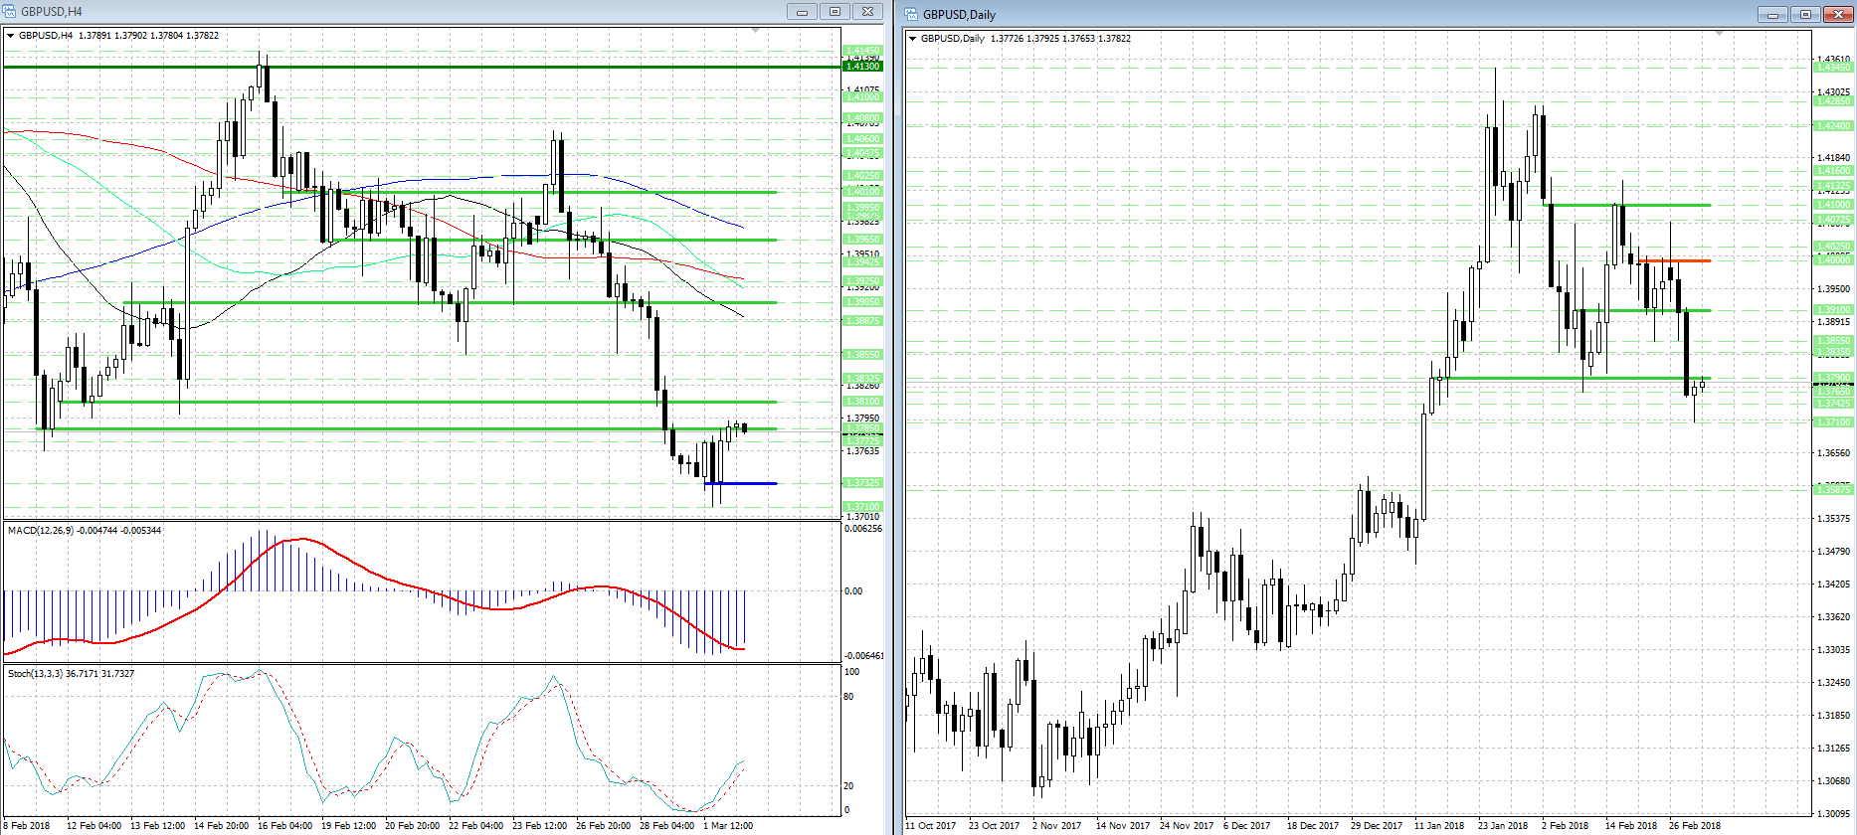This screenshot has height=835, width=1857.
Task: Click the 1 Mar 12:00 time label
Action: point(728,826)
